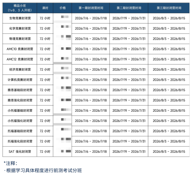Click 2026/8/3 ~ 2026/8/15 in 计算机竞赛封闭营 row
This screenshot has width=192, height=174.
(x=169, y=80)
